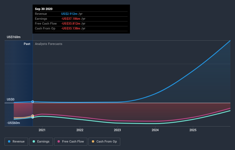Viewport: 235px width, 150px height.
Task: Click the -US$37.186m earnings value in tooltip
Action: click(71, 19)
